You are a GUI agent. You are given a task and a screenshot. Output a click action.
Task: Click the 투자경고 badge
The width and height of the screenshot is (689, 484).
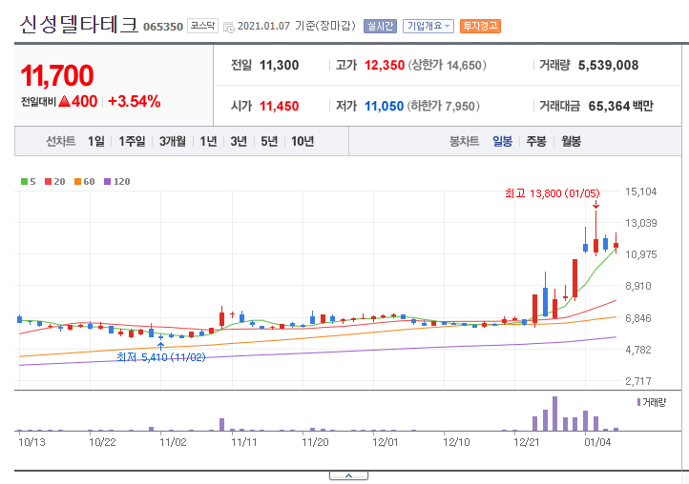tap(480, 27)
